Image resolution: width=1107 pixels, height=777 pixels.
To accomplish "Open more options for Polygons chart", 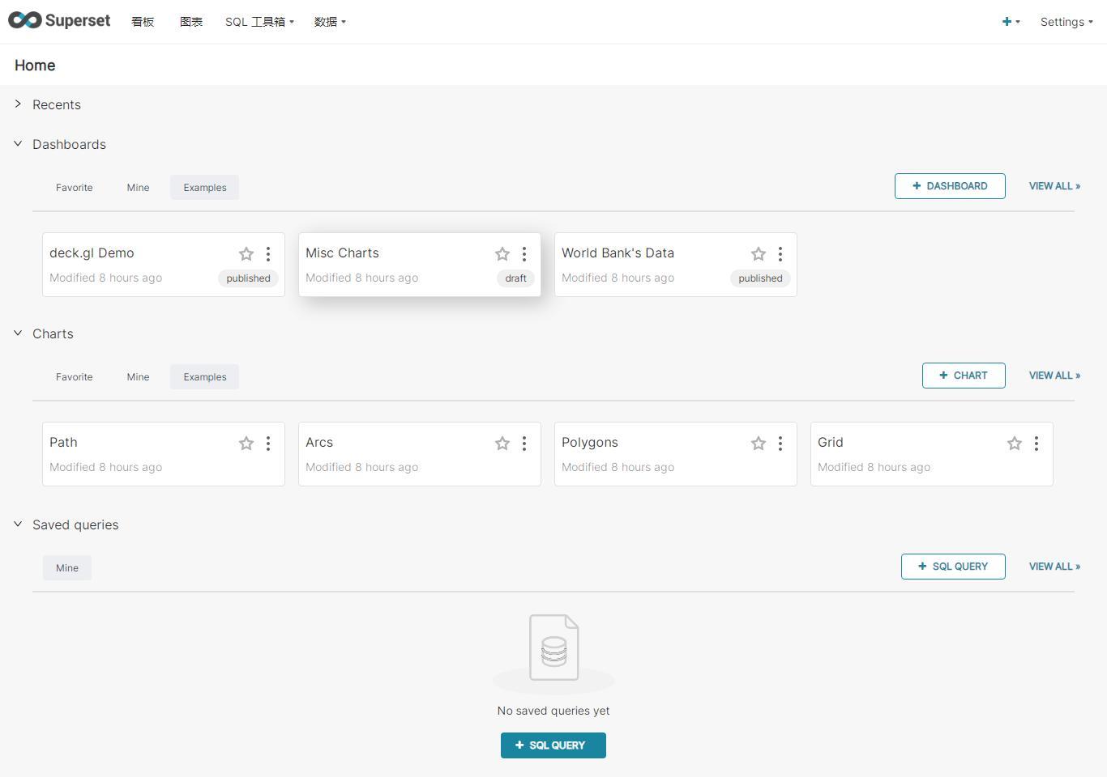I will point(780,444).
